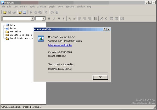Click the Open file toolbar icon
Image resolution: width=157 pixels, height=110 pixels.
point(5,12)
